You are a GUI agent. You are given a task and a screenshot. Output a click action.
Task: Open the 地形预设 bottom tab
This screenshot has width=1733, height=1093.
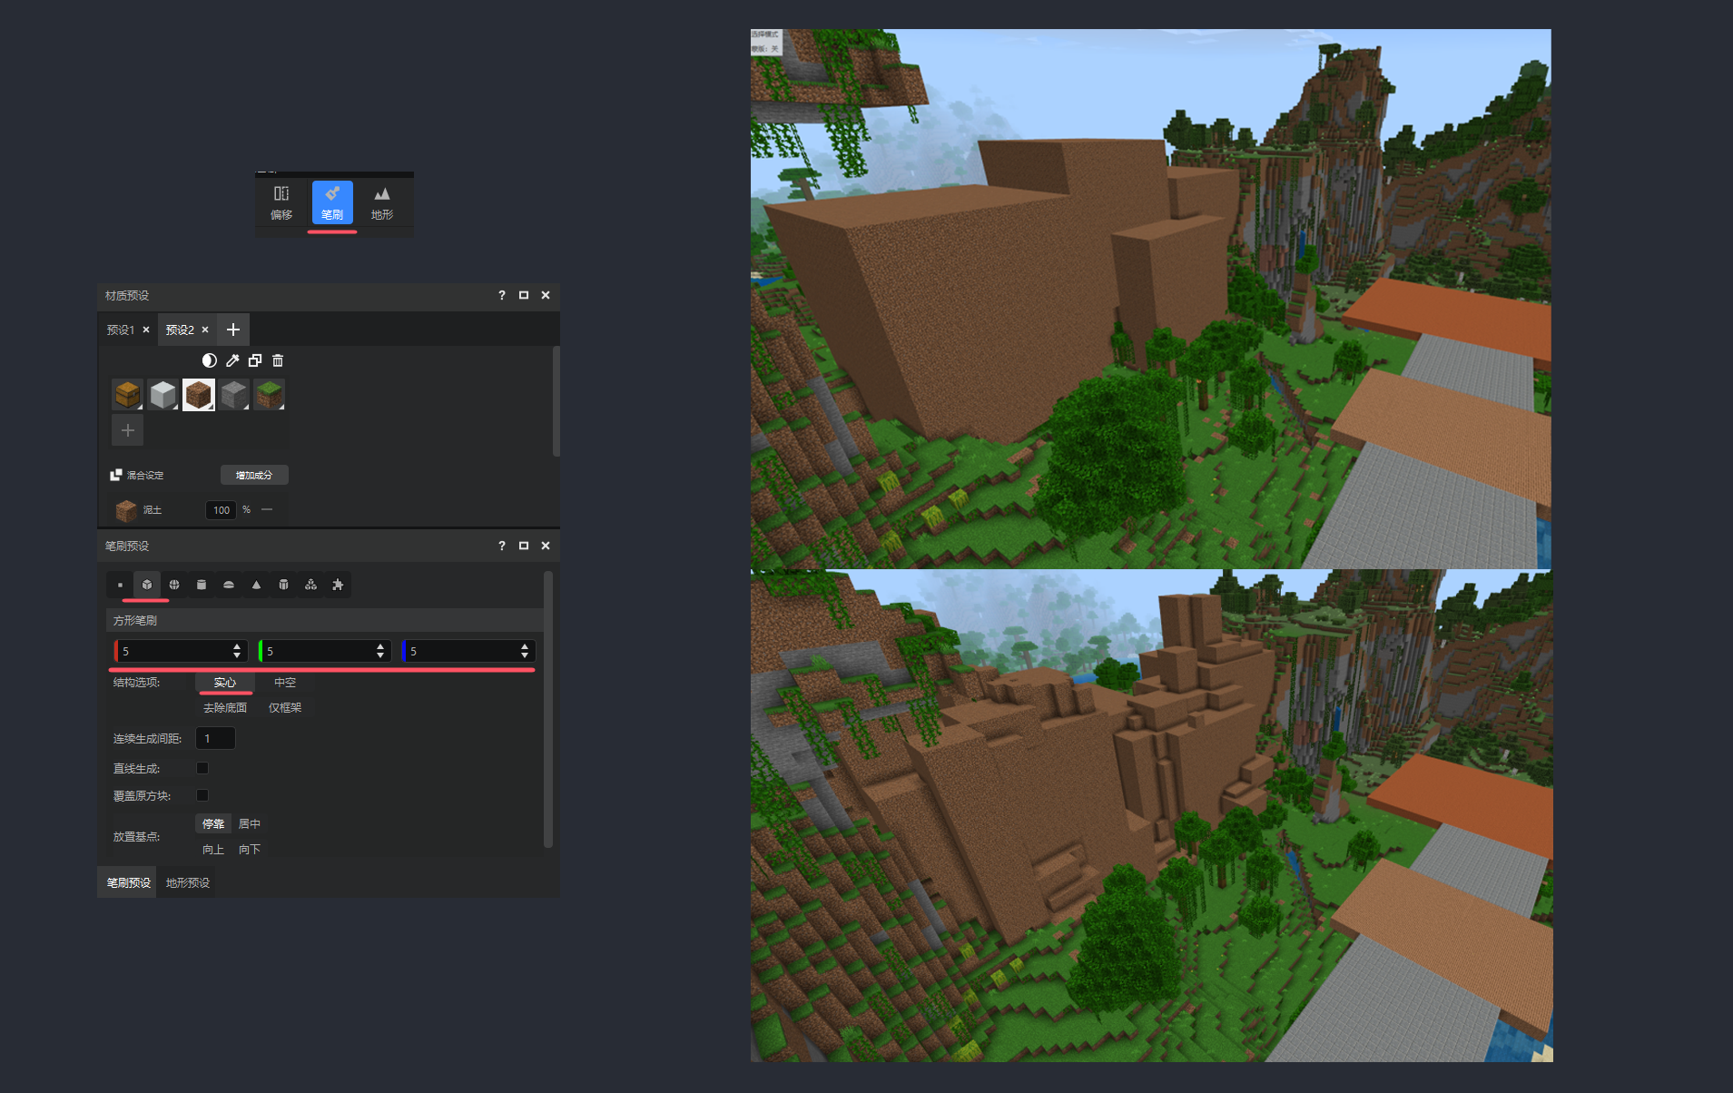point(187,882)
